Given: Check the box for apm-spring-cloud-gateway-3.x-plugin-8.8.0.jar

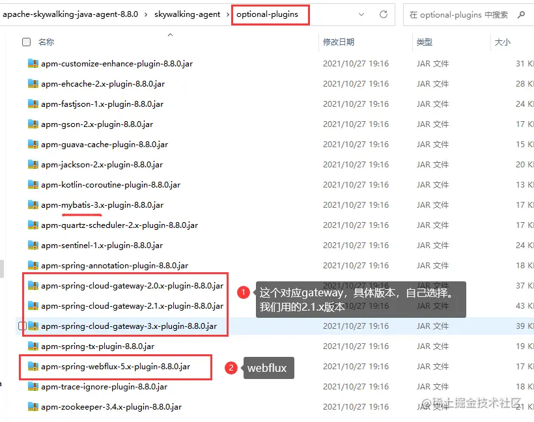Looking at the screenshot, I should click(x=22, y=326).
